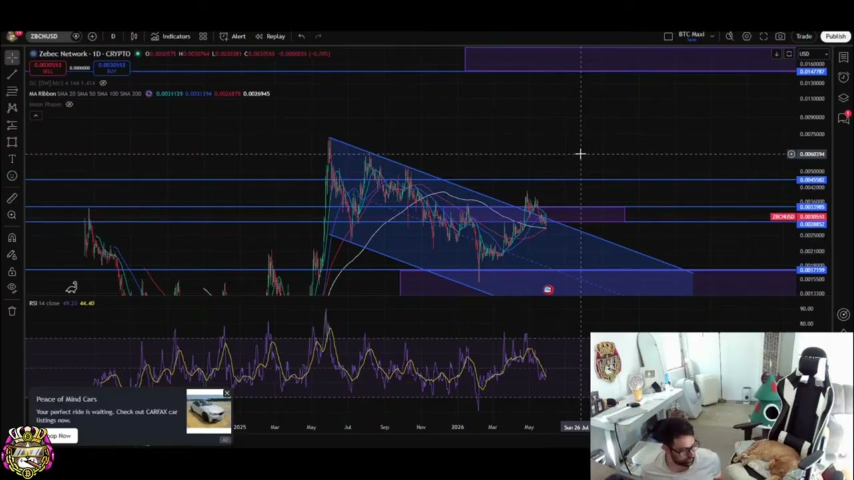
Task: Collapse the indicator legend chevron
Action: point(35,115)
